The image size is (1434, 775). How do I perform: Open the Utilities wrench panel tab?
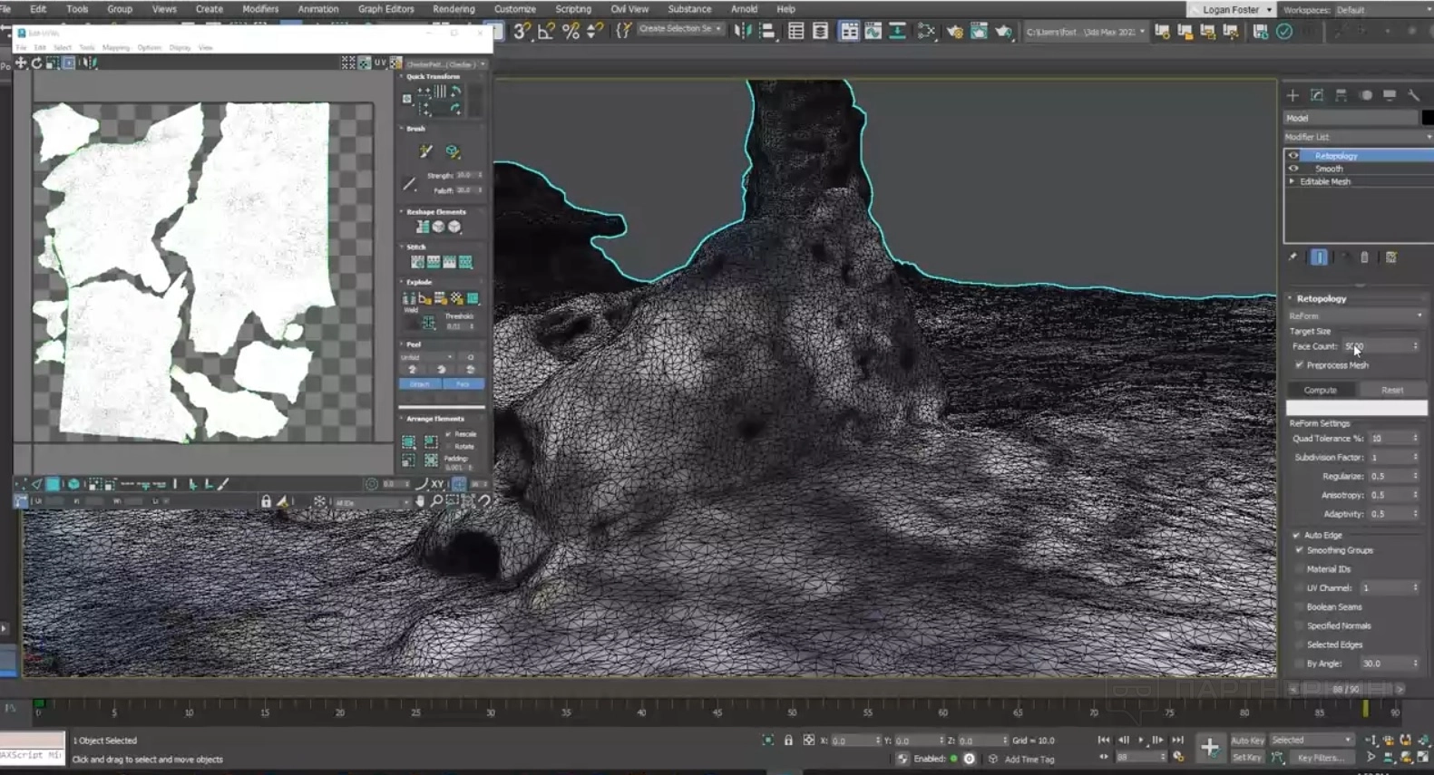tap(1413, 95)
